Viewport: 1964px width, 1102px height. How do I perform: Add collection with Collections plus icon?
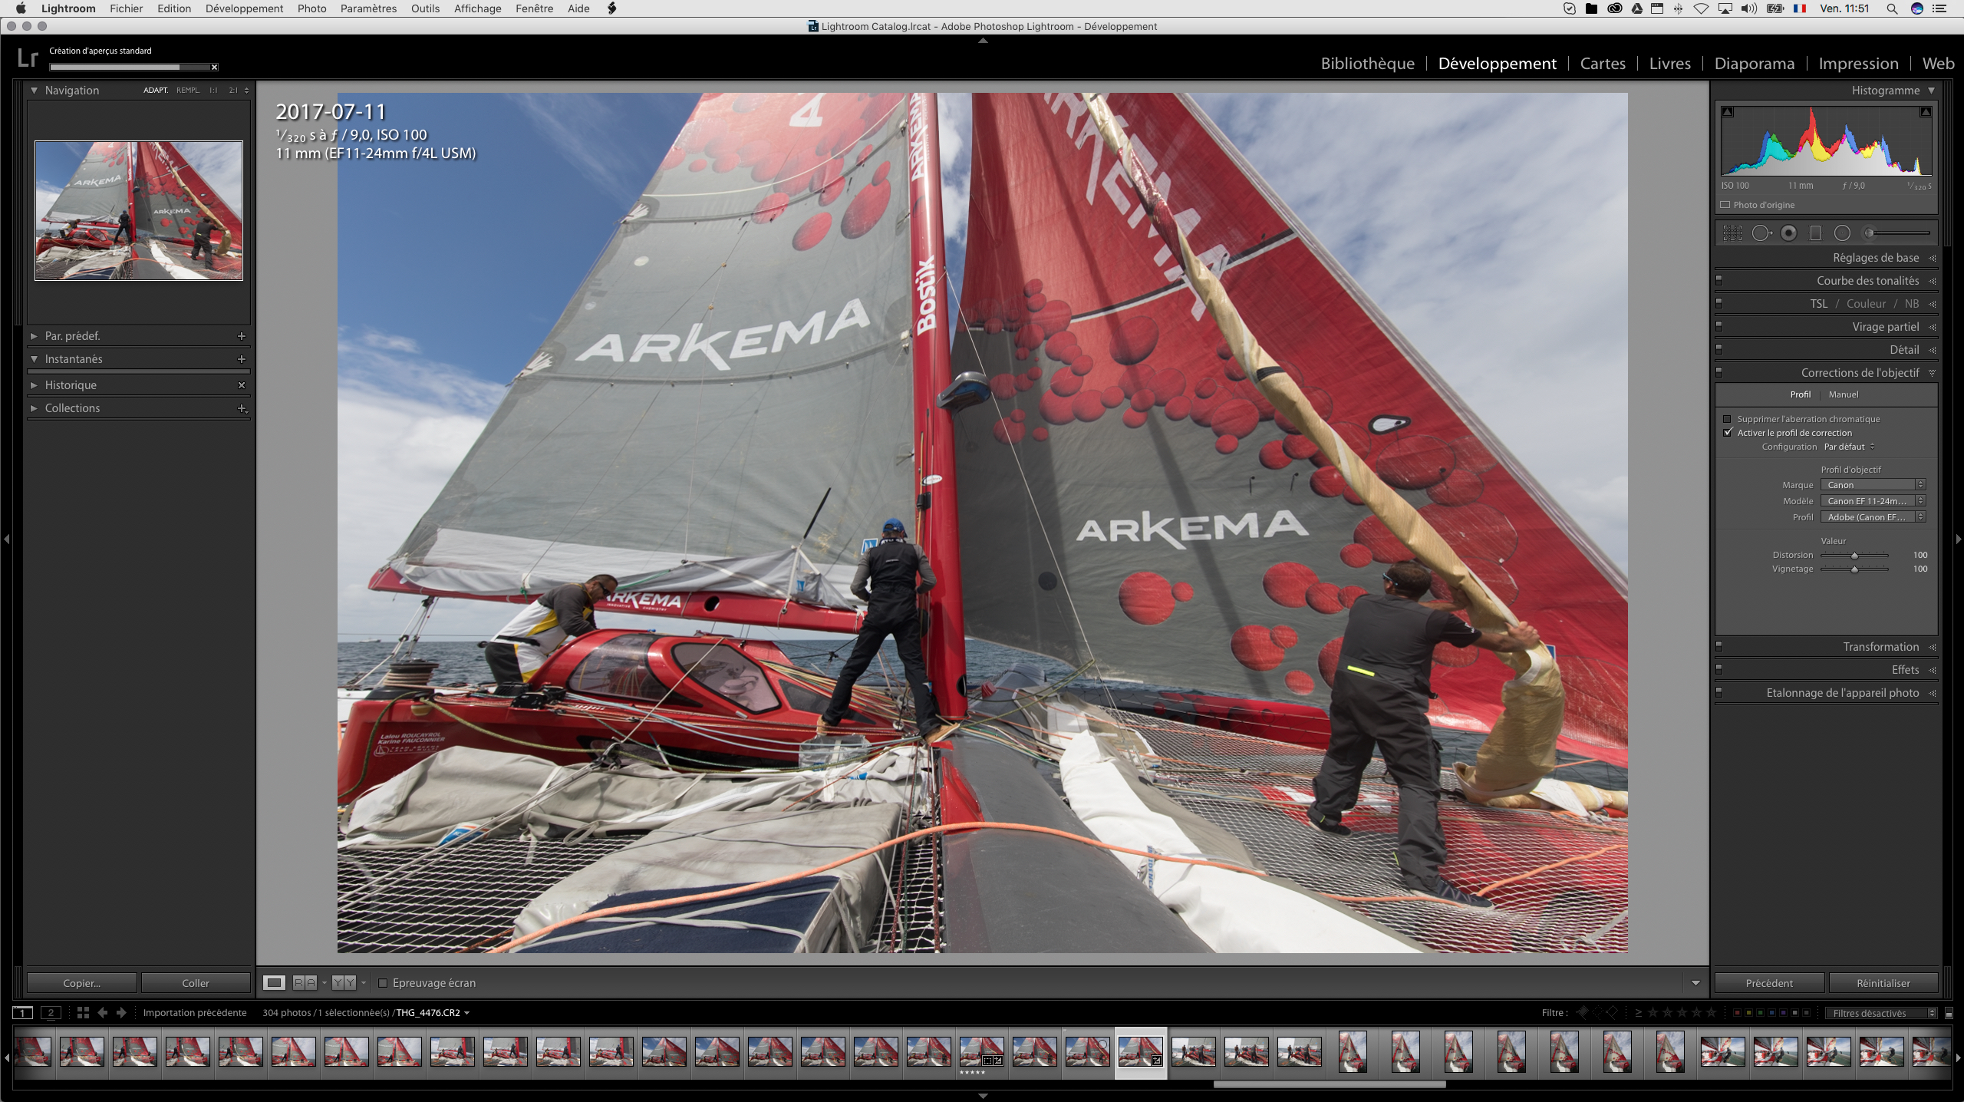(x=242, y=408)
